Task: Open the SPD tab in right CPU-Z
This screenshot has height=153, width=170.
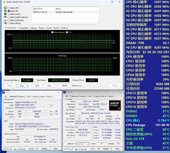Action: coord(90,96)
